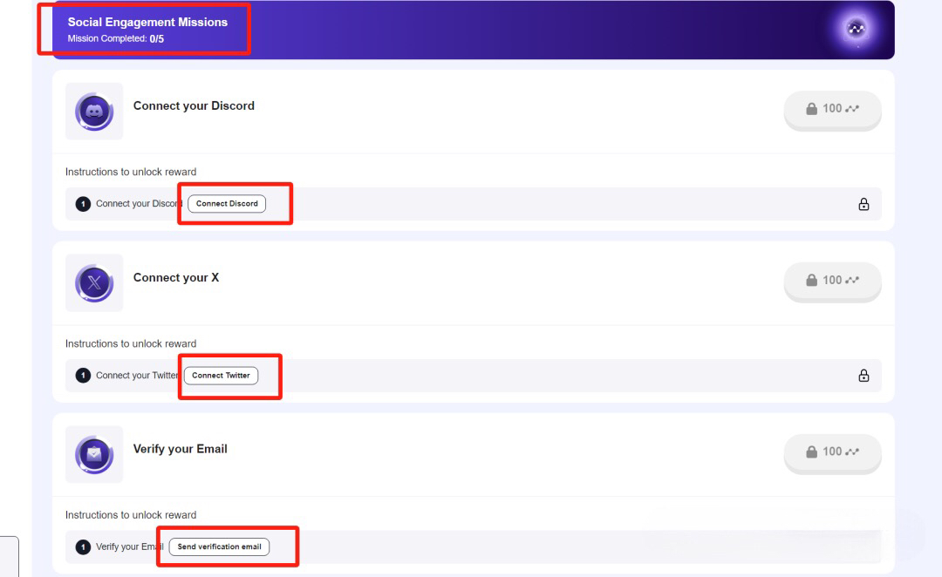Open the Connect your Discord mission title

194,105
